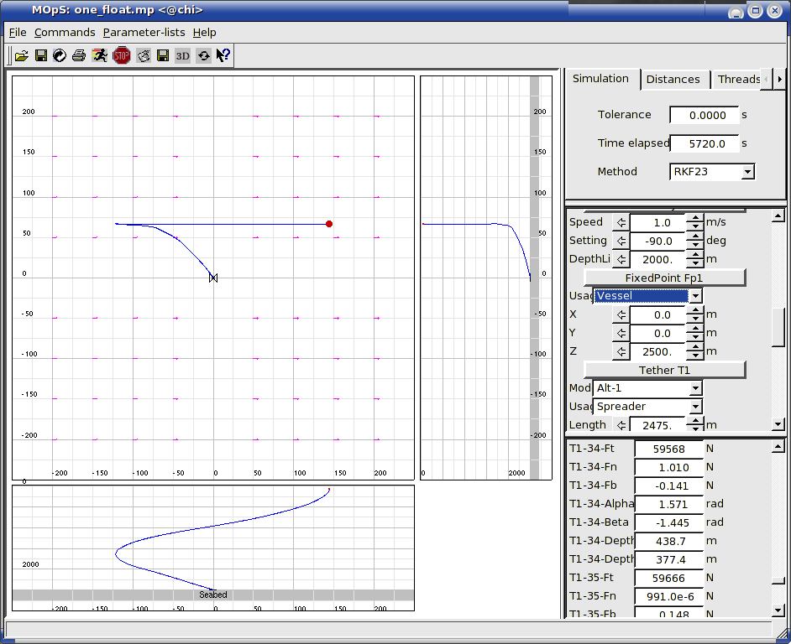Click the parameter panel vertical scrollbar thumb
Screen dimensions: 791x644
point(778,327)
